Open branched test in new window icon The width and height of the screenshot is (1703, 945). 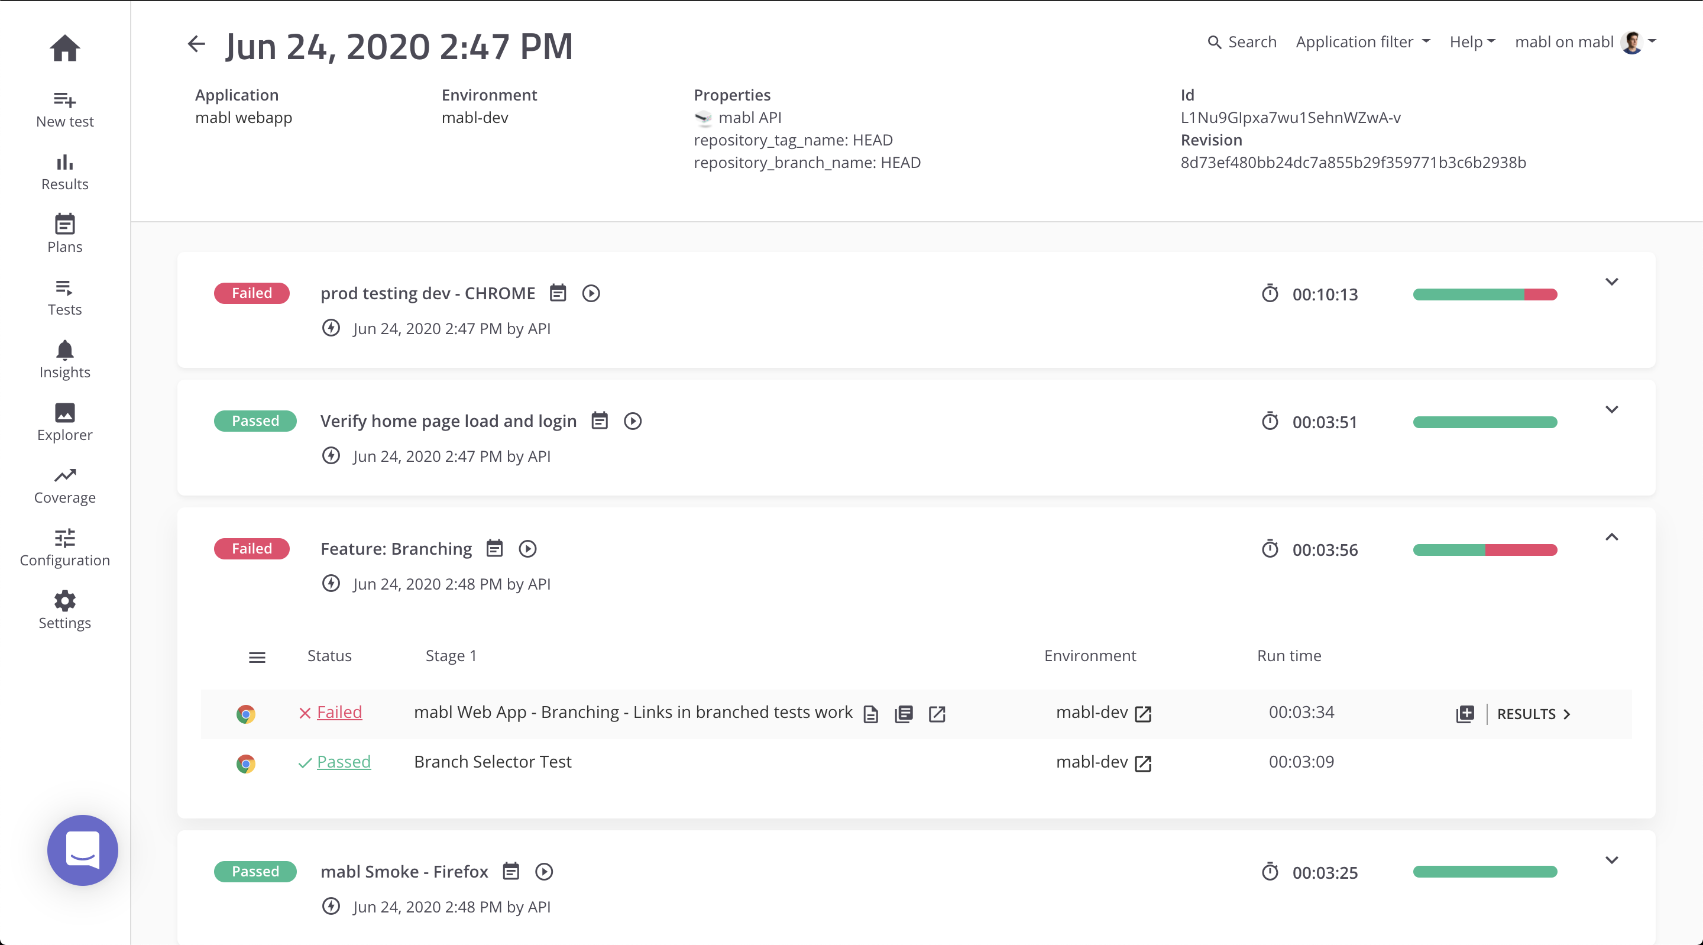pos(937,714)
